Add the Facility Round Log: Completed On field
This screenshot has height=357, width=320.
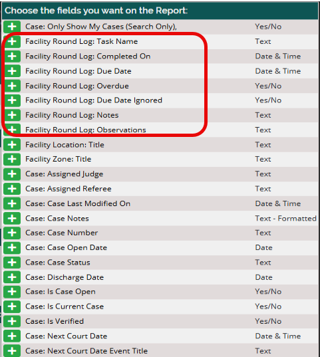coord(12,57)
